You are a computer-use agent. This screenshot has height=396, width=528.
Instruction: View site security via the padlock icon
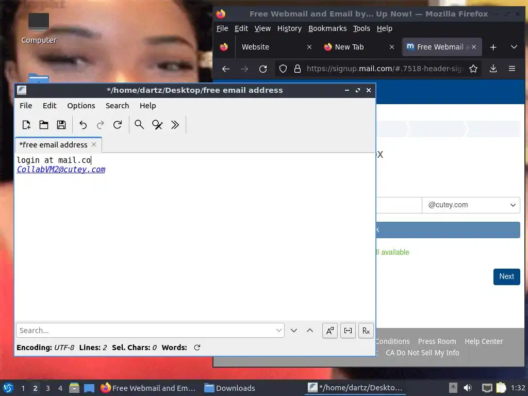298,69
